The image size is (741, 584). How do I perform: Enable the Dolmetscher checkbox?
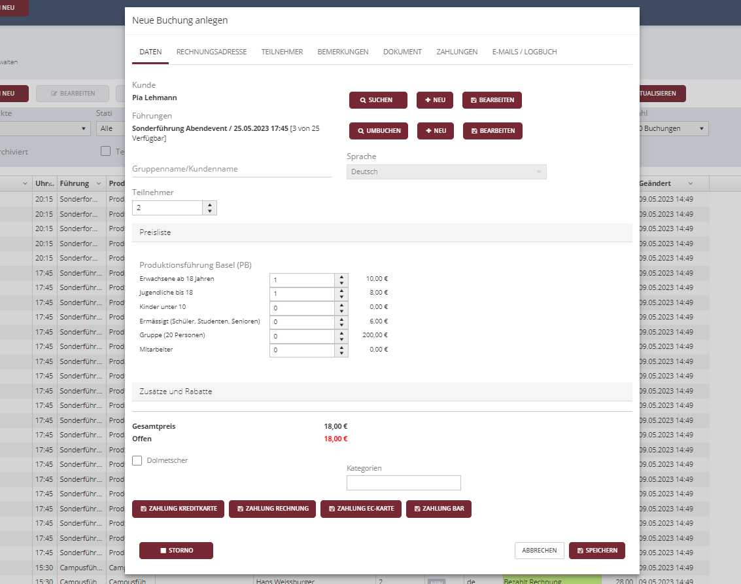click(137, 461)
